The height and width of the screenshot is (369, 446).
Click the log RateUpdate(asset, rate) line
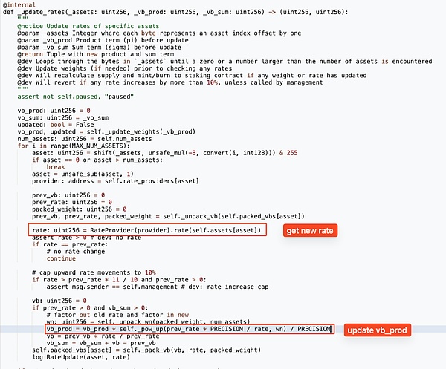[81, 357]
